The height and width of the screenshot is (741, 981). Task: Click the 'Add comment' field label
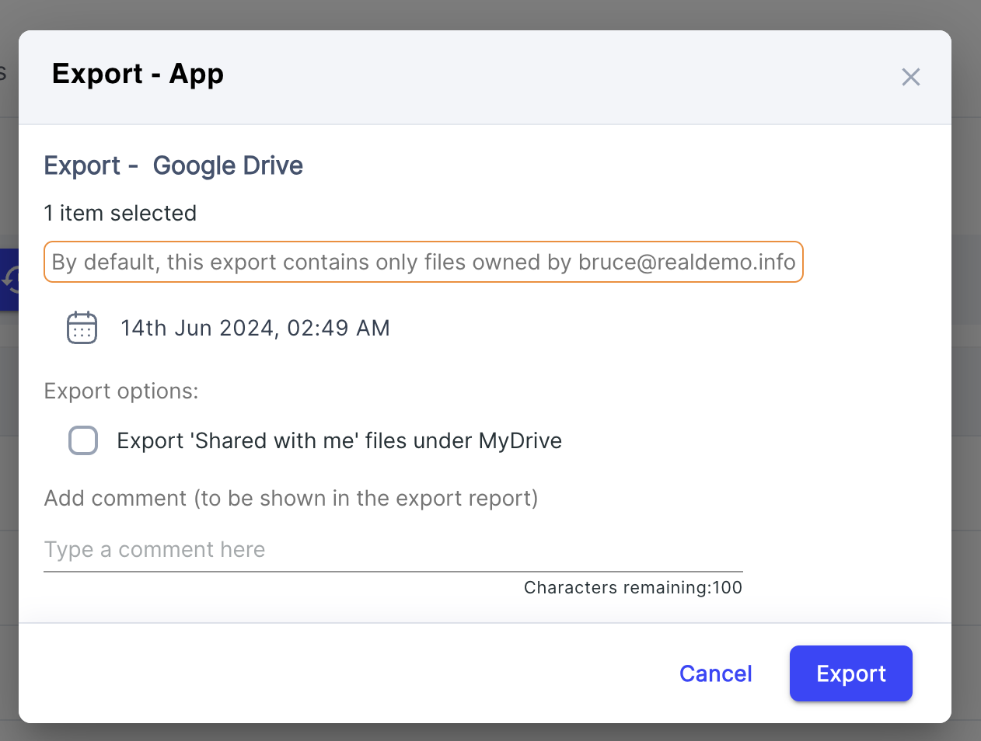291,498
